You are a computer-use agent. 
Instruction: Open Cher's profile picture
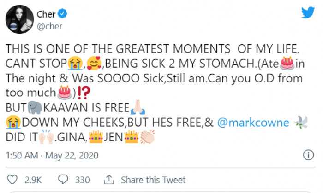[x=18, y=21]
